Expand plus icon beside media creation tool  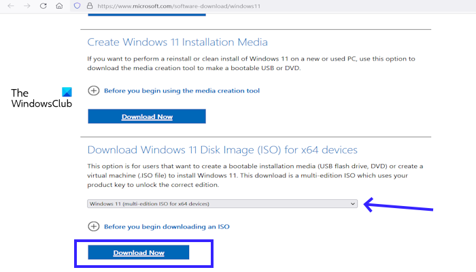(94, 90)
